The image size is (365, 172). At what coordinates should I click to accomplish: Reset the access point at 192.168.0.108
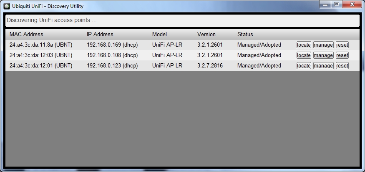click(x=342, y=55)
